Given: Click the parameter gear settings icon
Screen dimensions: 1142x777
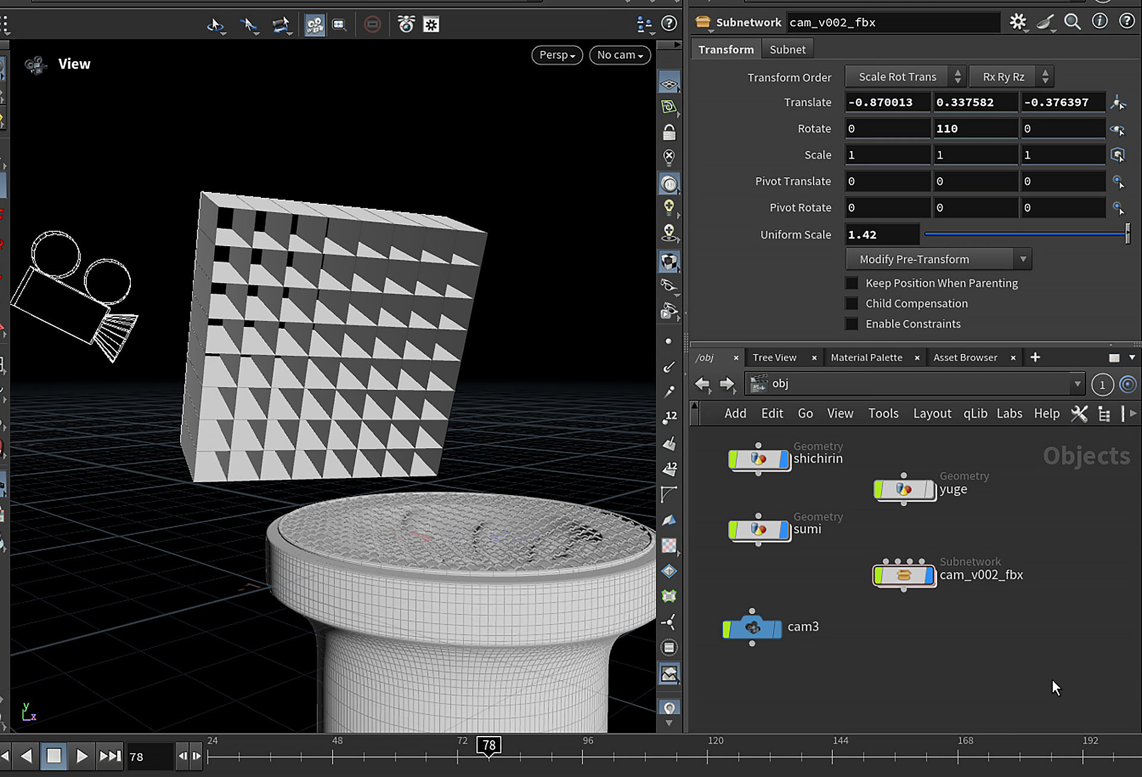Looking at the screenshot, I should point(1017,22).
